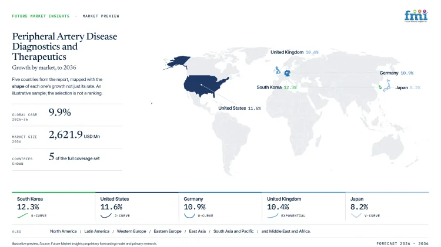Image resolution: width=441 pixels, height=247 pixels.
Task: Click the United Kingdom exponential curve icon
Action: 272,215
